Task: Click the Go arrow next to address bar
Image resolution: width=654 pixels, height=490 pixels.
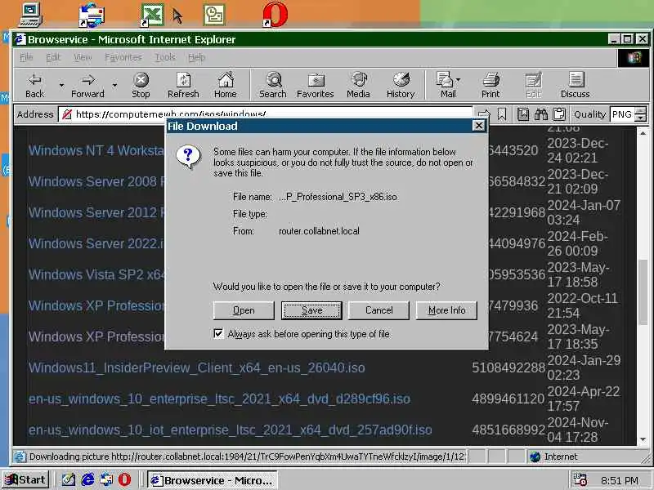Action: pos(484,114)
